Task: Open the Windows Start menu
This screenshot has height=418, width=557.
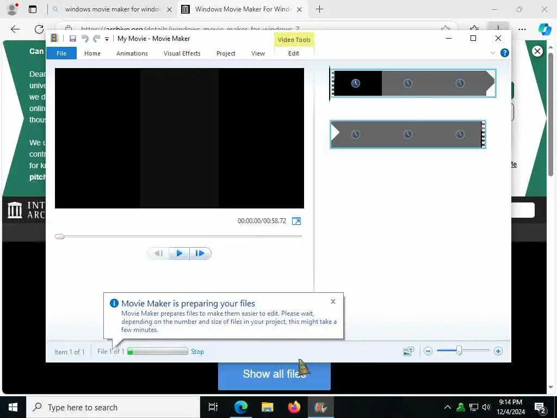Action: (13, 407)
